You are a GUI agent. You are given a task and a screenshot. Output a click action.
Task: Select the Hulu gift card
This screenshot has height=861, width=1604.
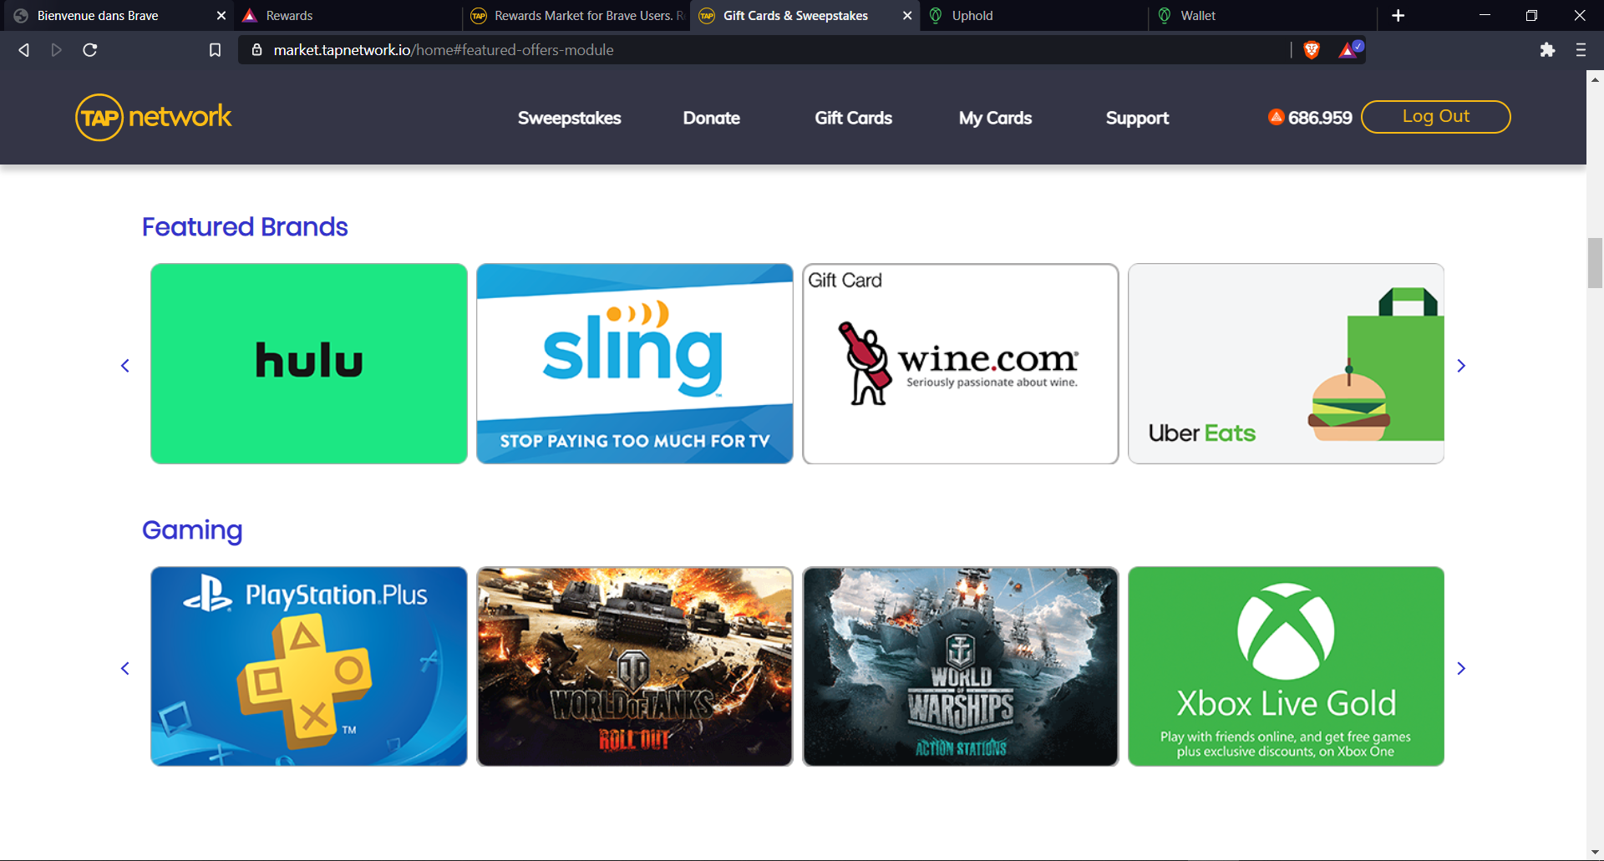[309, 363]
